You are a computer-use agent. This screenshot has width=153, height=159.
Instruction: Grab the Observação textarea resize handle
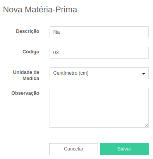click(146, 126)
